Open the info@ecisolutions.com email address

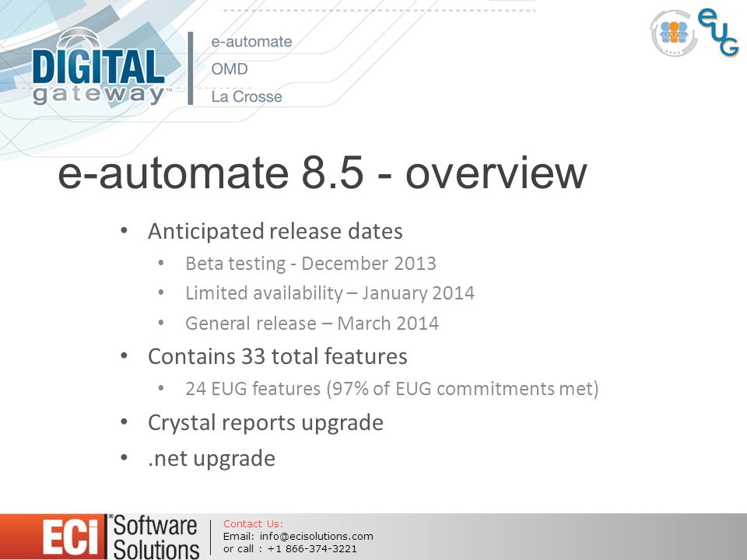click(317, 536)
